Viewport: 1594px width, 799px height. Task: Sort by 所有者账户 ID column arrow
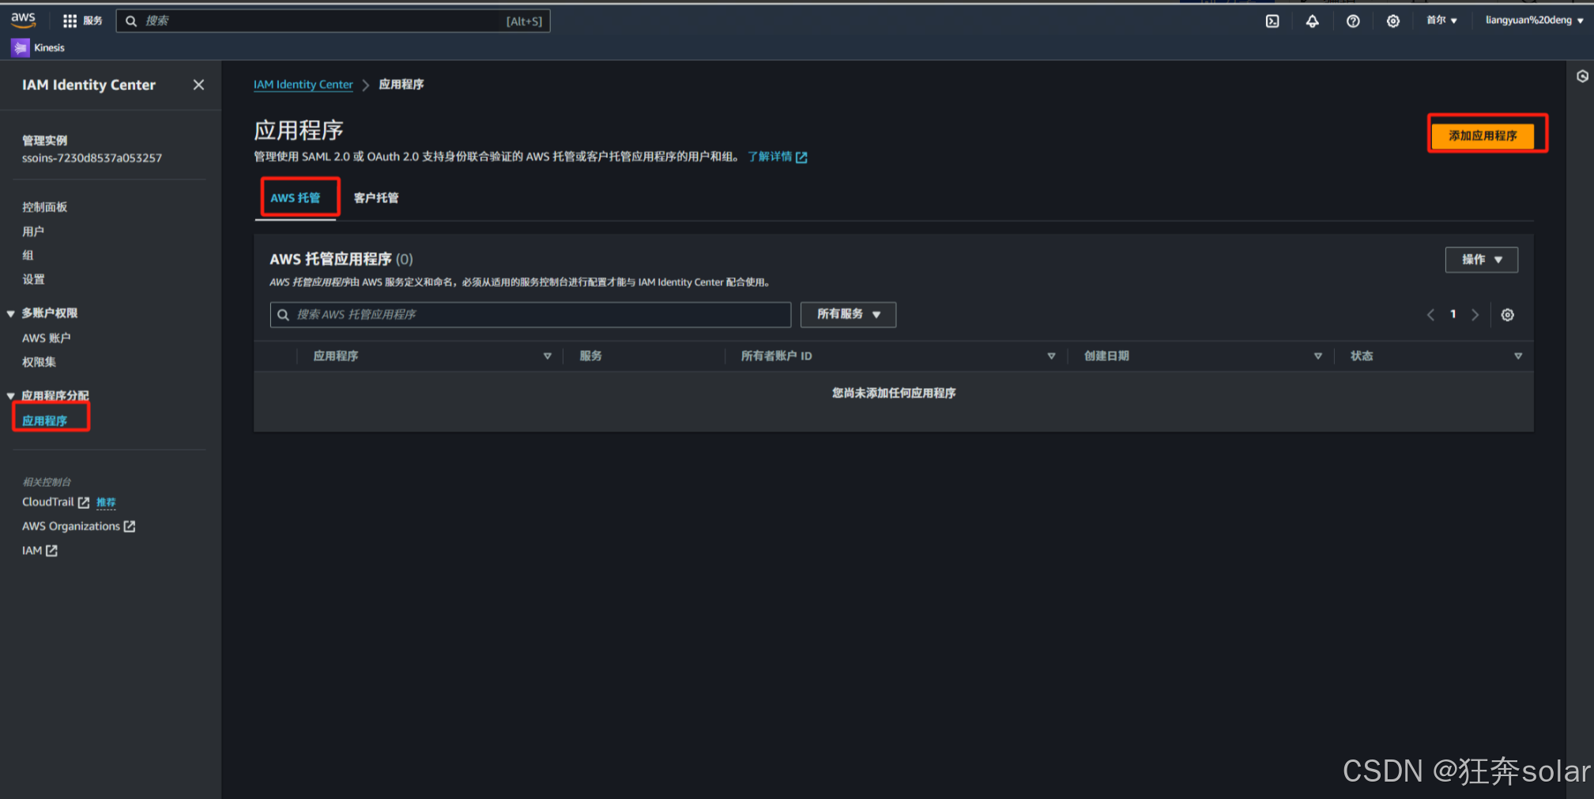(1051, 356)
